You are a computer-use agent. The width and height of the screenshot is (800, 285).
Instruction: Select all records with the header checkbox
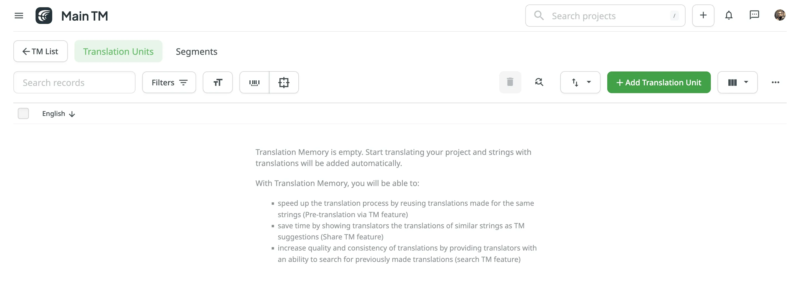coord(23,113)
